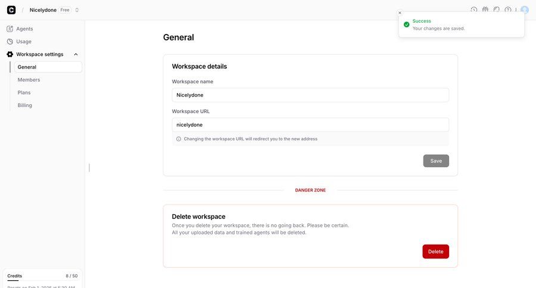This screenshot has width=536, height=288.
Task: Go to Usage in the sidebar
Action: [24, 41]
